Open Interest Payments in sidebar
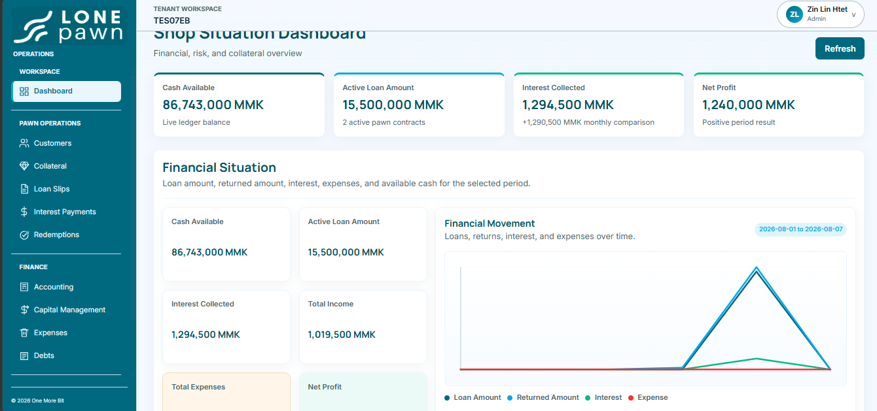877x411 pixels. click(66, 212)
